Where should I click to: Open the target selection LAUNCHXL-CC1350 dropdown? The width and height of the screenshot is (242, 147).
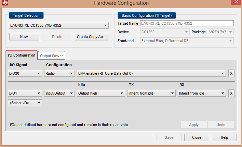[58, 25]
